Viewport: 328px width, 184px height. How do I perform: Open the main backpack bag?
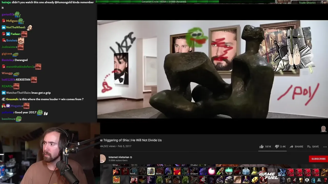pyautogui.click(x=324, y=172)
